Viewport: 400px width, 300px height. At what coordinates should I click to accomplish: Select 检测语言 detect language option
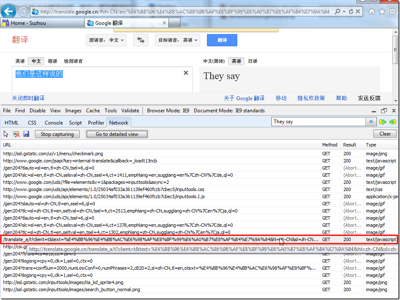73,61
